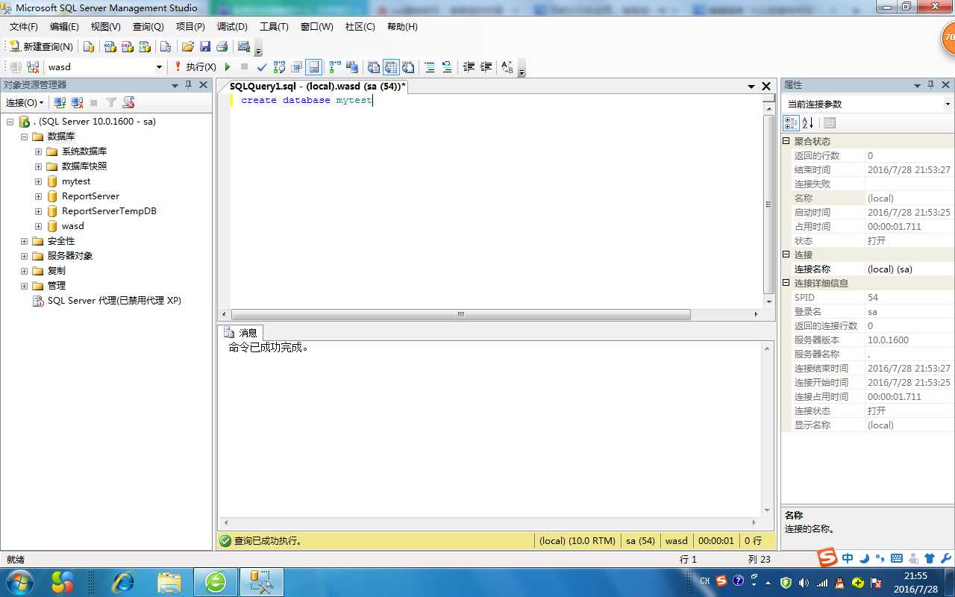Click the Filter funnel icon in Object Explorer

click(111, 102)
